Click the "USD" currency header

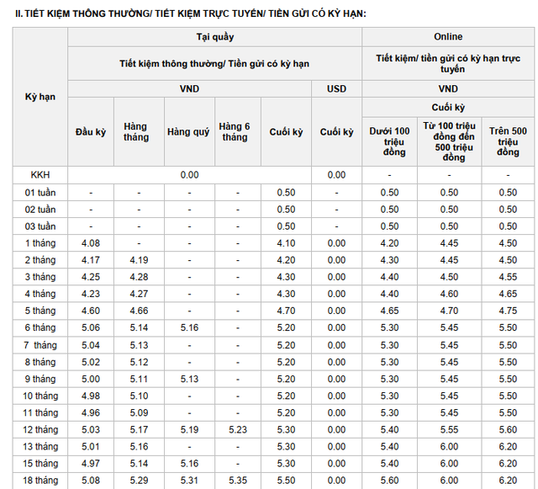click(x=336, y=88)
